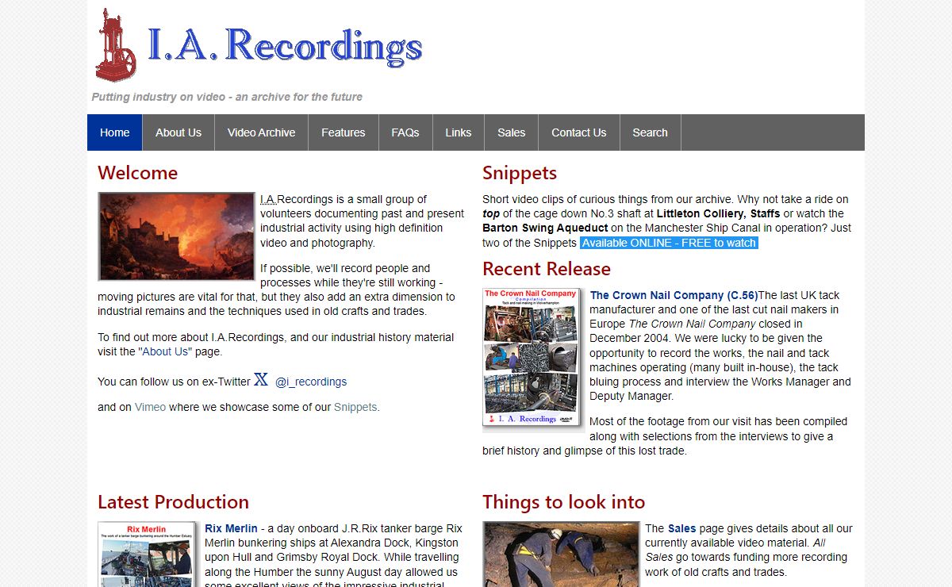Open Contact Us in navigation bar
Image resolution: width=952 pixels, height=587 pixels.
(x=579, y=132)
